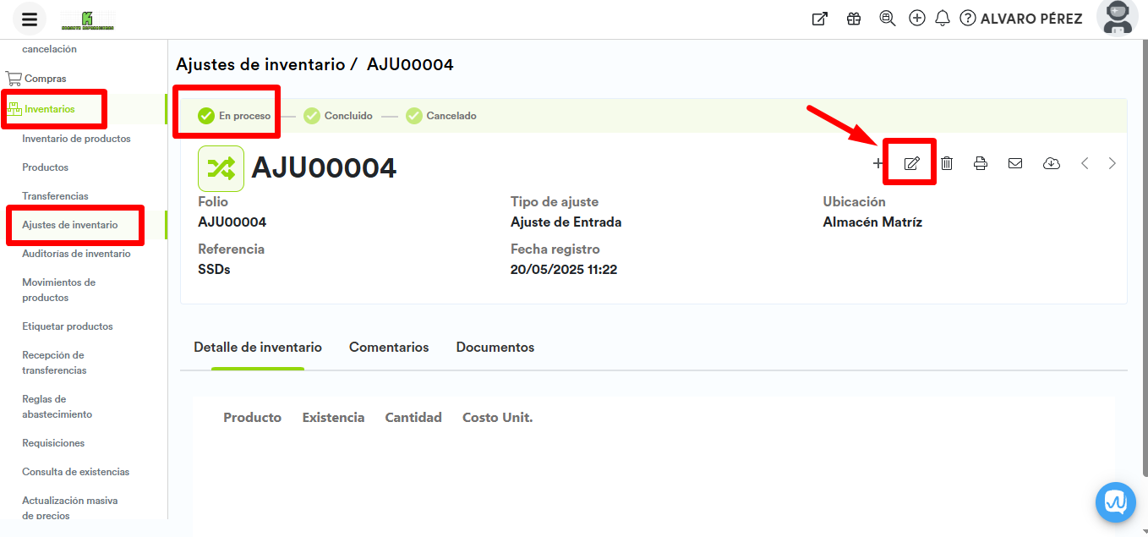Viewport: 1148px width, 537px height.
Task: Open the chat support bubble
Action: [x=1115, y=502]
